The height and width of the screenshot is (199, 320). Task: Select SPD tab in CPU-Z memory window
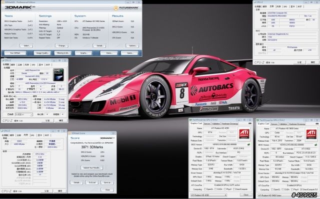point(32,135)
